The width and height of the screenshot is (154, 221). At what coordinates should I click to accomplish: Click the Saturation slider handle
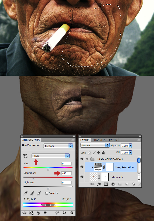(33, 179)
